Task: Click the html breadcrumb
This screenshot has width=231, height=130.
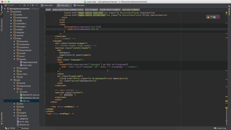Action: (x=48, y=10)
